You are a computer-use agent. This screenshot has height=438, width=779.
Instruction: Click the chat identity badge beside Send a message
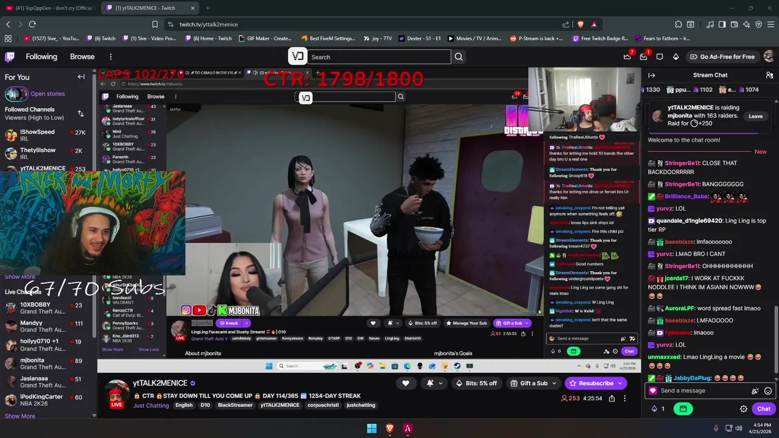(x=653, y=391)
